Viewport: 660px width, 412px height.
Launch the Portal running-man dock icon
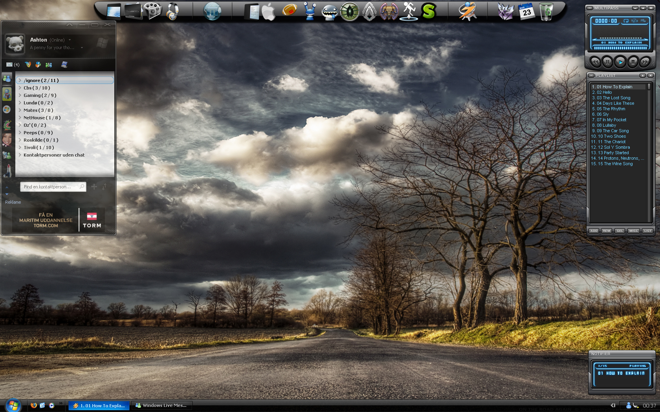tap(409, 11)
